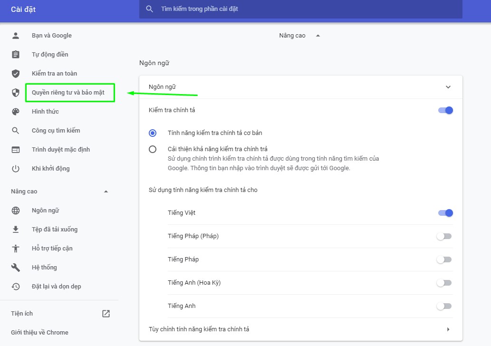The width and height of the screenshot is (491, 346).
Task: Open Tùy chỉnh tính năng kiểm tra chính tả arrow
Action: 448,329
